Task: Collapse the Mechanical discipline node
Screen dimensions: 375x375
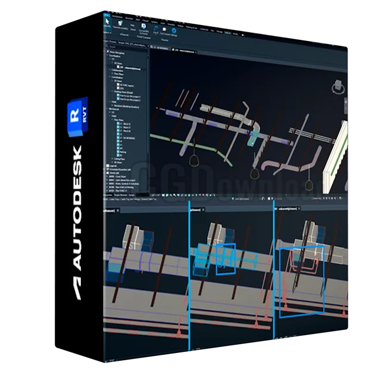Action: coord(107,108)
